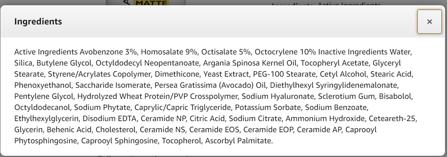The image size is (447, 157).
Task: Click the Ingredients dialog heading
Action: [x=38, y=22]
